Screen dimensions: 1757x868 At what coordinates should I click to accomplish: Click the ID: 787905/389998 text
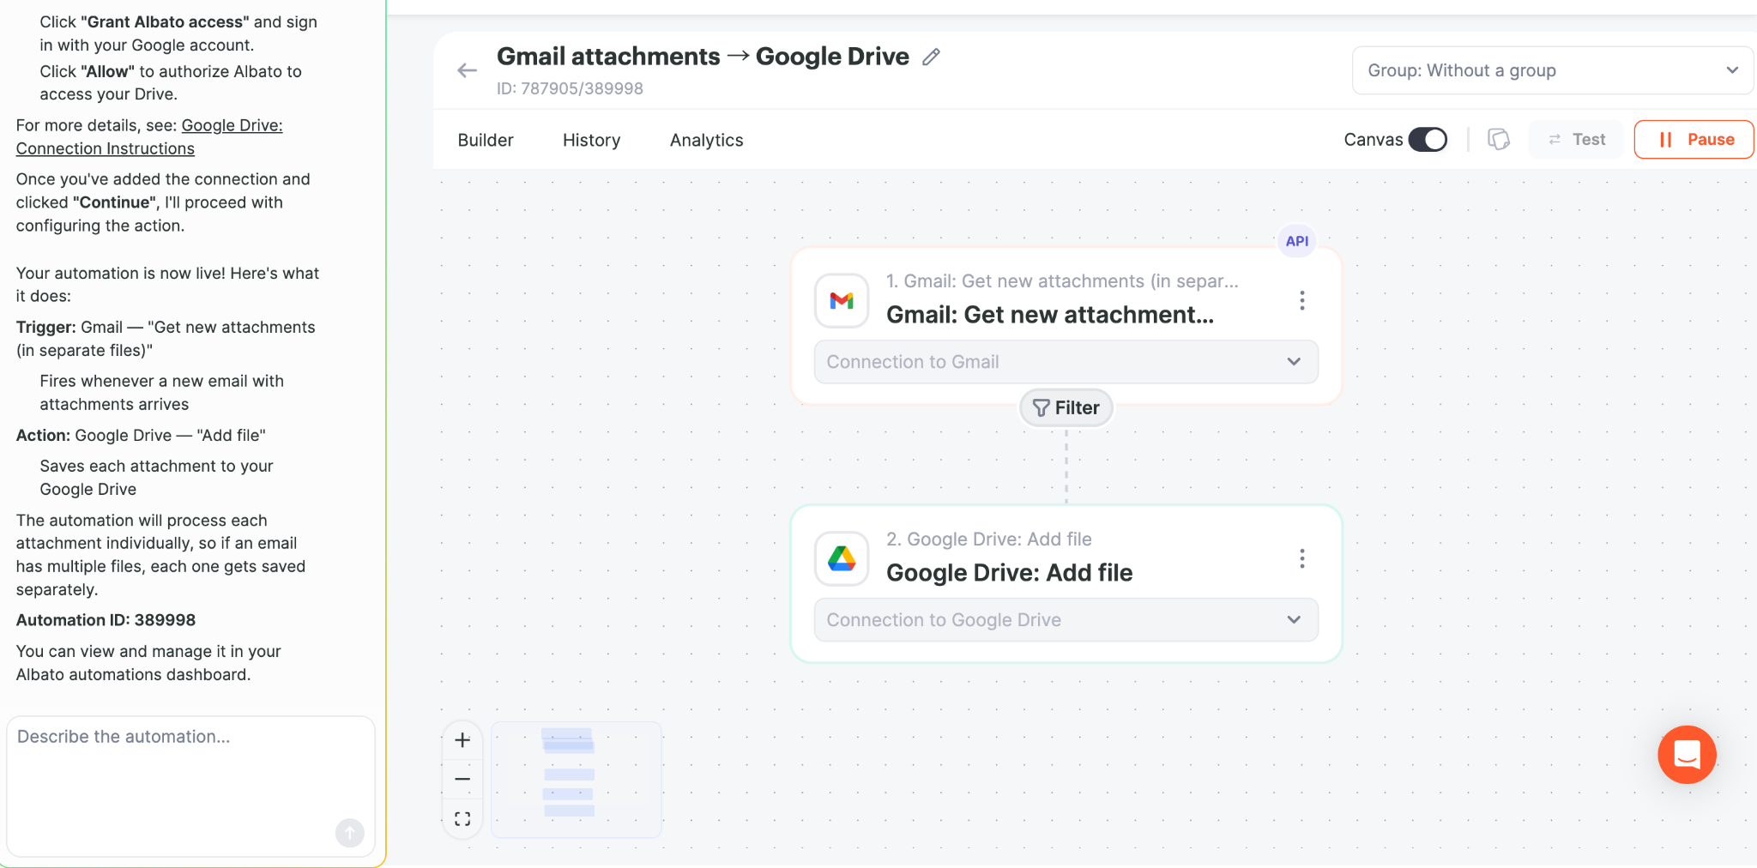click(570, 88)
